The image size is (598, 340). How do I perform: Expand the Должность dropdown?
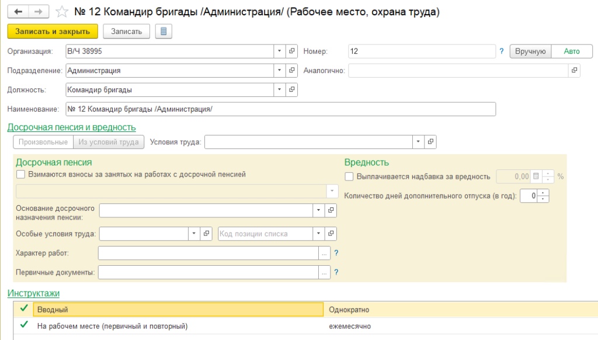coord(280,90)
